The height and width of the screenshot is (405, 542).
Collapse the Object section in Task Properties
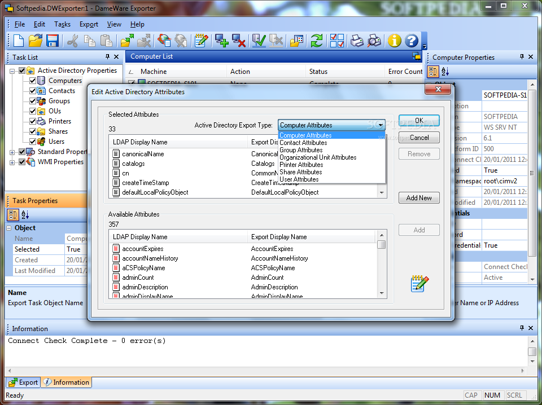10,228
